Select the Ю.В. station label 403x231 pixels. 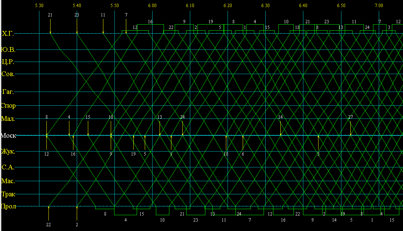pos(8,50)
